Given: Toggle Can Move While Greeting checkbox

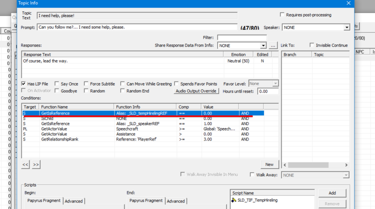Looking at the screenshot, I should click(122, 83).
